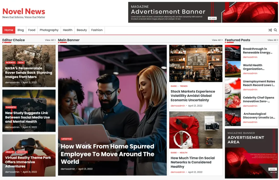Image resolution: width=279 pixels, height=180 pixels.
Task: Click the Editor Choice section heading
Action: point(14,40)
